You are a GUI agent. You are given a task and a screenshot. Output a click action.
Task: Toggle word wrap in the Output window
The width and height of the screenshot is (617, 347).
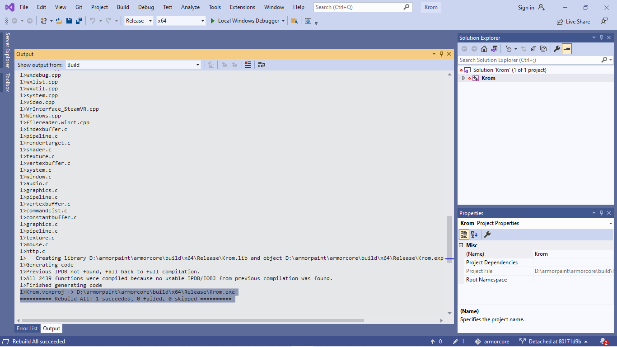[x=261, y=65]
